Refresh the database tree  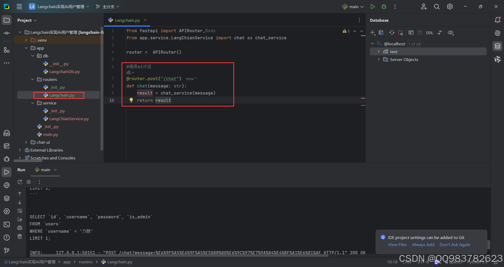coord(392,33)
